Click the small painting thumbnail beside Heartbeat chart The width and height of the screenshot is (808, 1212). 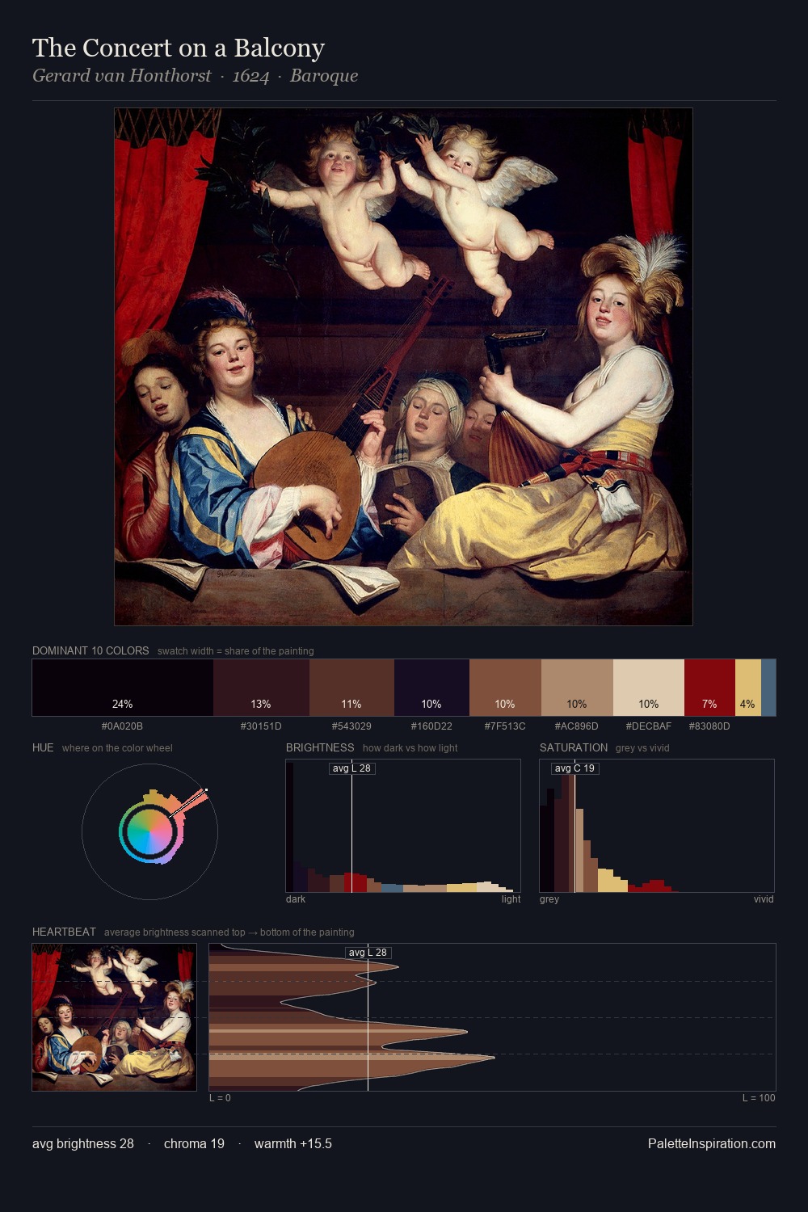tap(114, 1017)
